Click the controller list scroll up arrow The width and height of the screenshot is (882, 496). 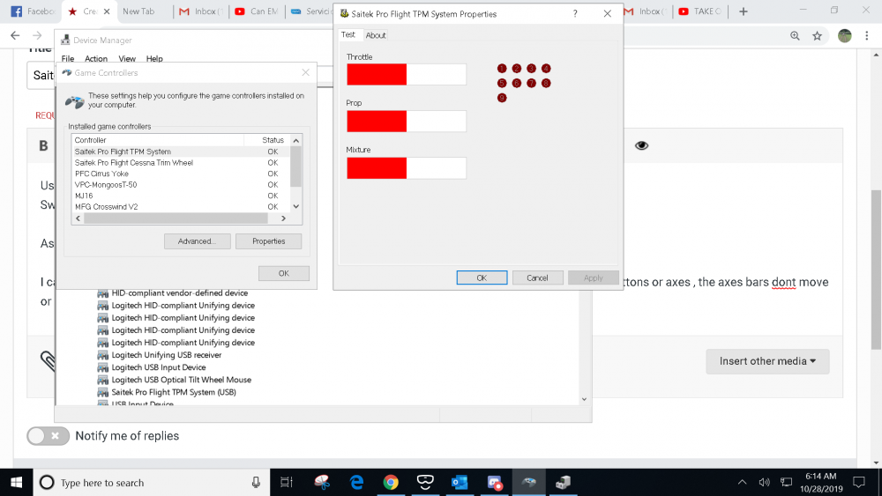(295, 140)
